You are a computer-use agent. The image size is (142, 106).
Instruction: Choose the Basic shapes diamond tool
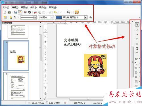point(136,68)
